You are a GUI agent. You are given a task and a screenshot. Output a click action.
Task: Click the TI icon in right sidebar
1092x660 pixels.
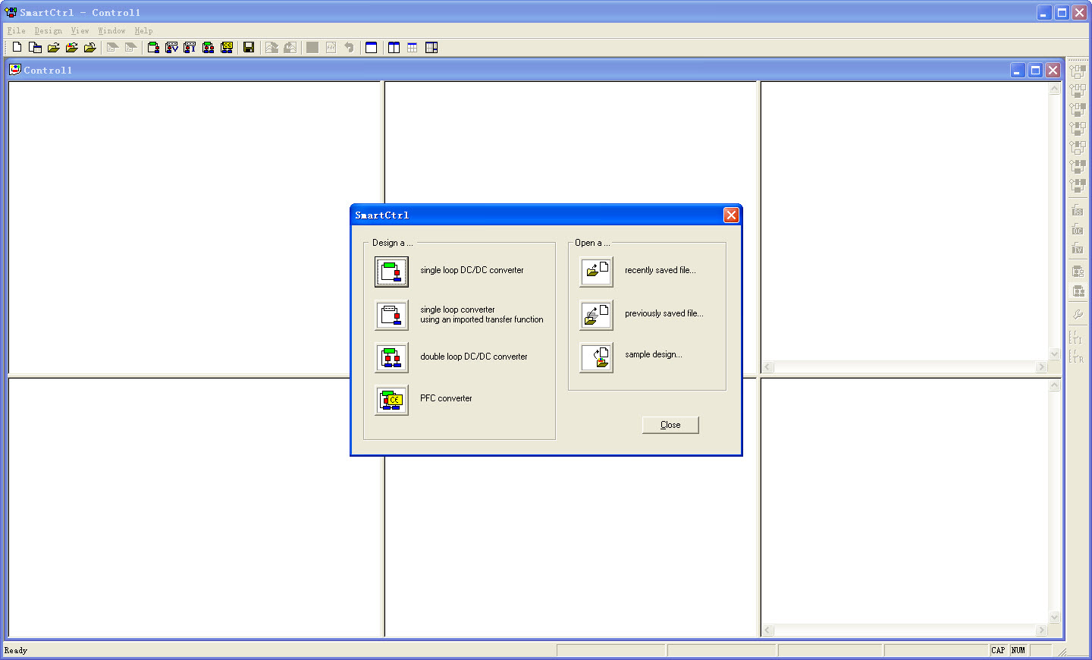(x=1077, y=337)
